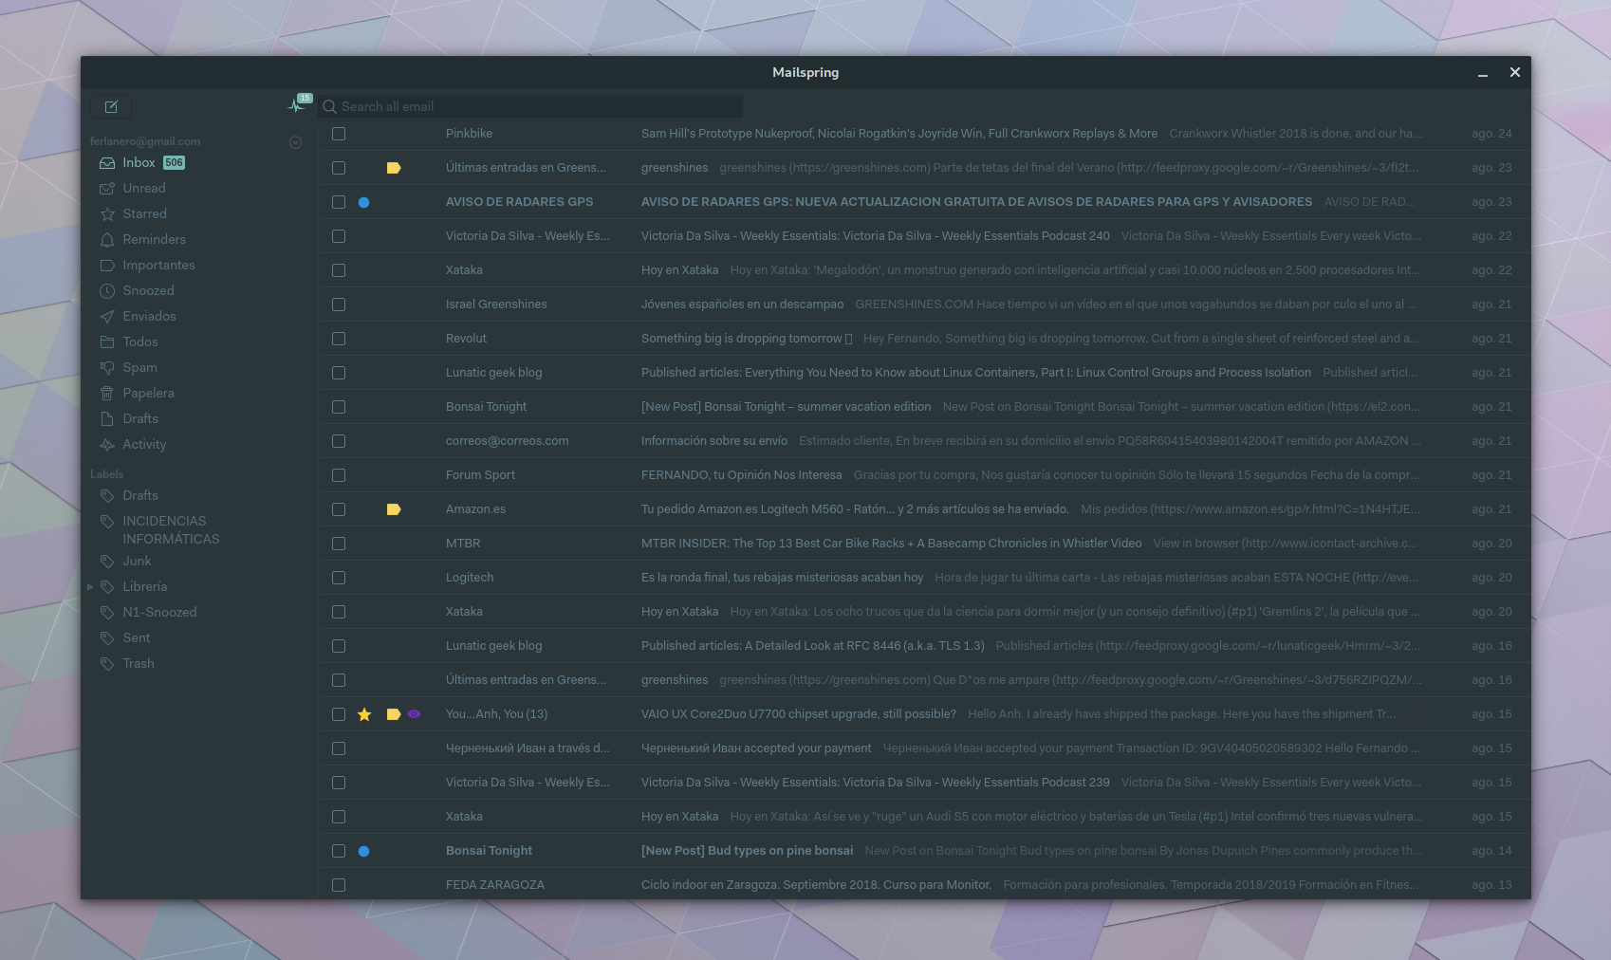This screenshot has width=1611, height=960.
Task: Select the checkbox for correos@correos.com email
Action: coord(339,441)
